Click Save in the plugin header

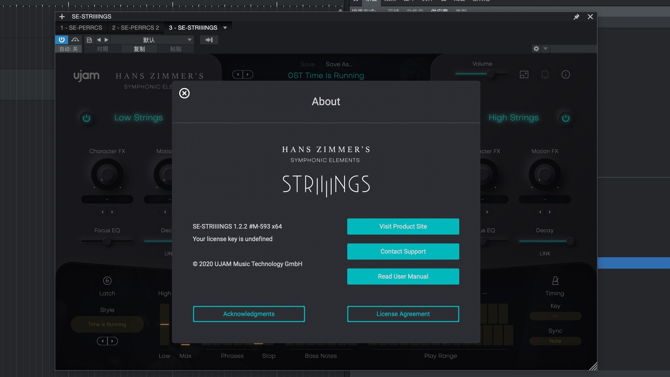[308, 64]
